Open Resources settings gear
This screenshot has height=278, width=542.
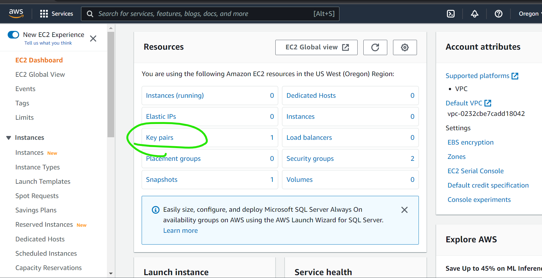click(x=405, y=47)
